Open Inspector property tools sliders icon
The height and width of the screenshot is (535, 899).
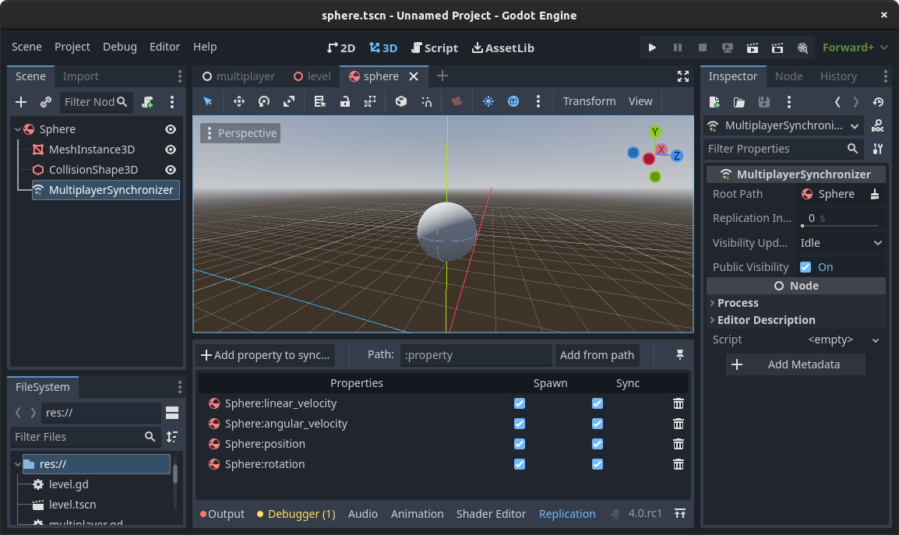pyautogui.click(x=877, y=149)
